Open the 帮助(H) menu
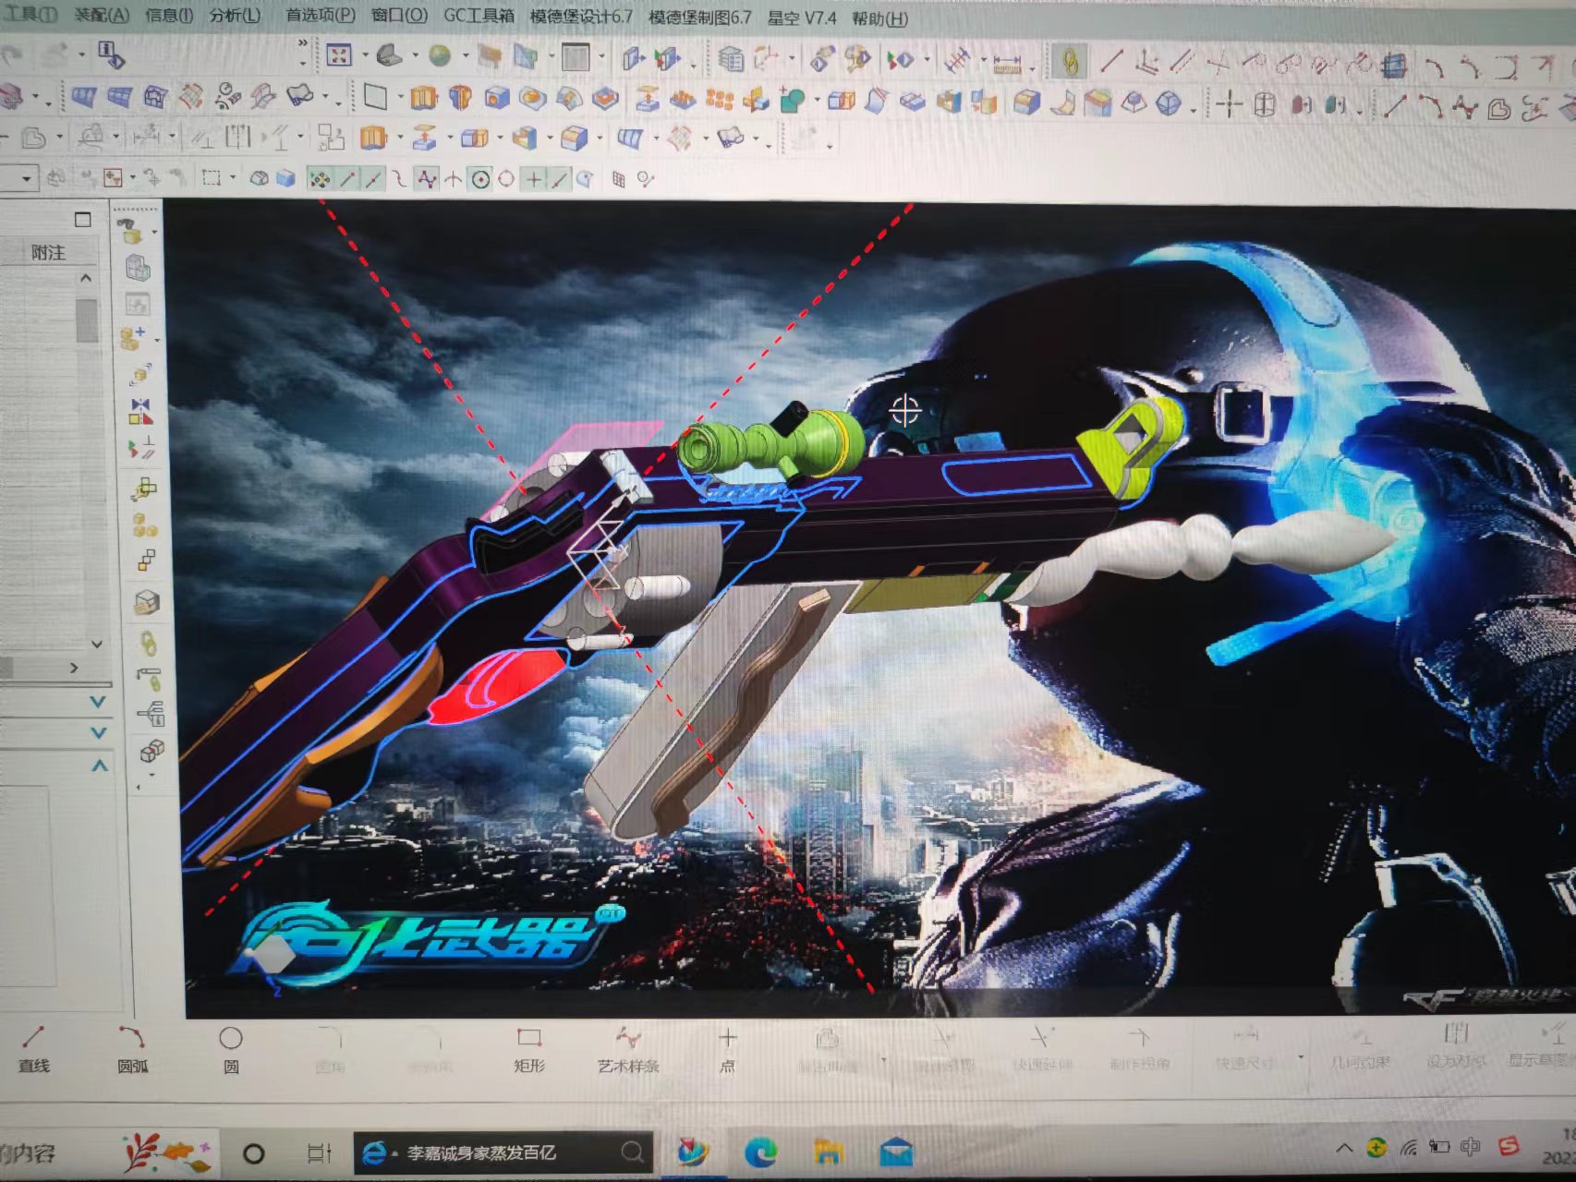 pyautogui.click(x=879, y=18)
